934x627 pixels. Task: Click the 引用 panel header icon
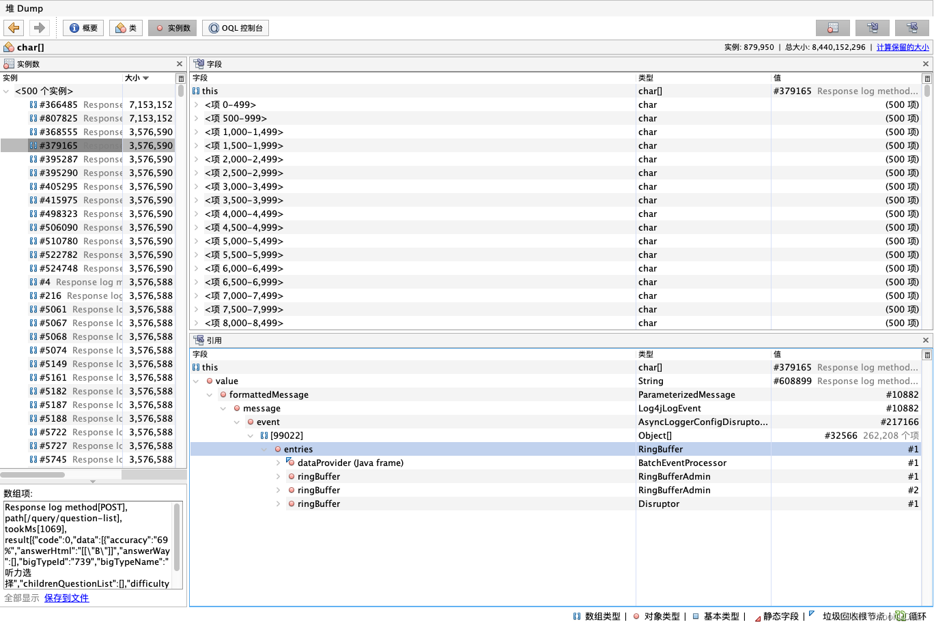point(199,340)
